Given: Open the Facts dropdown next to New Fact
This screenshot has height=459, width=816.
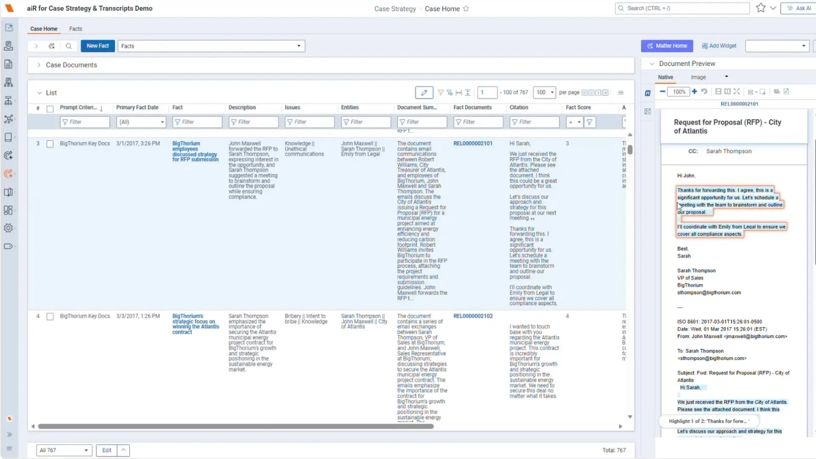Looking at the screenshot, I should tap(211, 46).
